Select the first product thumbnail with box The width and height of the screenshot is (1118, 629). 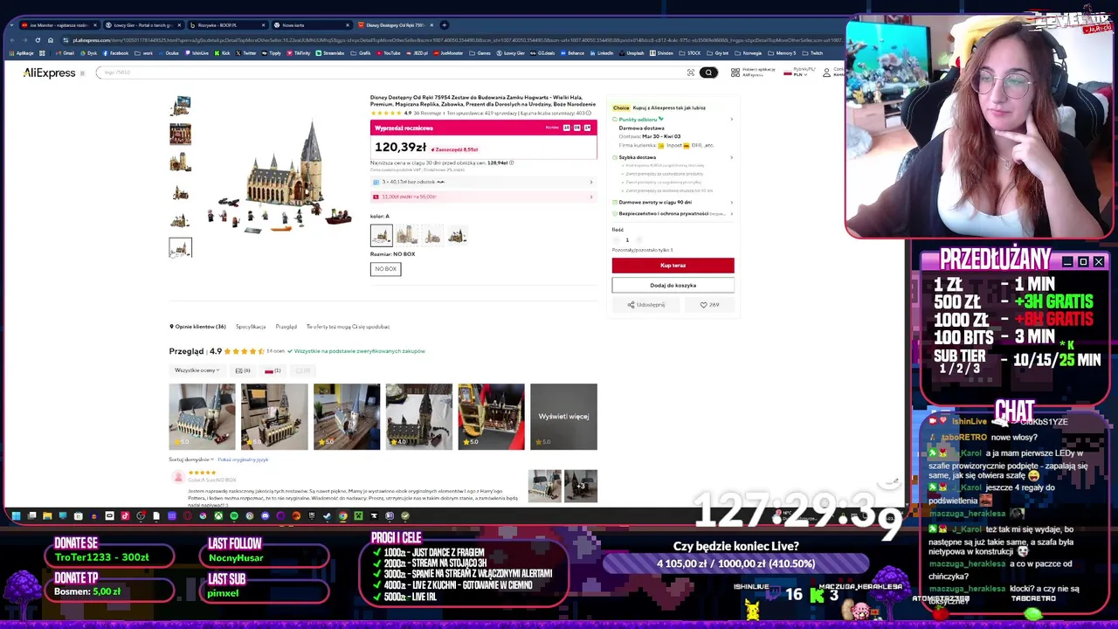[x=180, y=106]
